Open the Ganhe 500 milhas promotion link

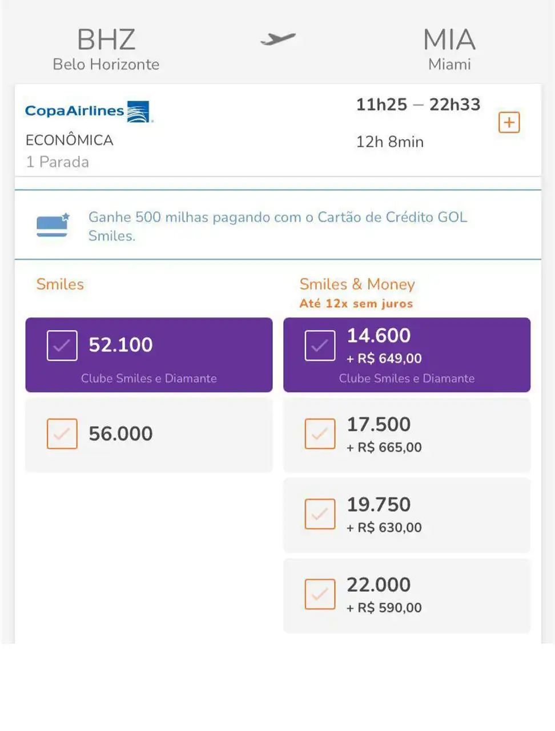[x=277, y=226]
